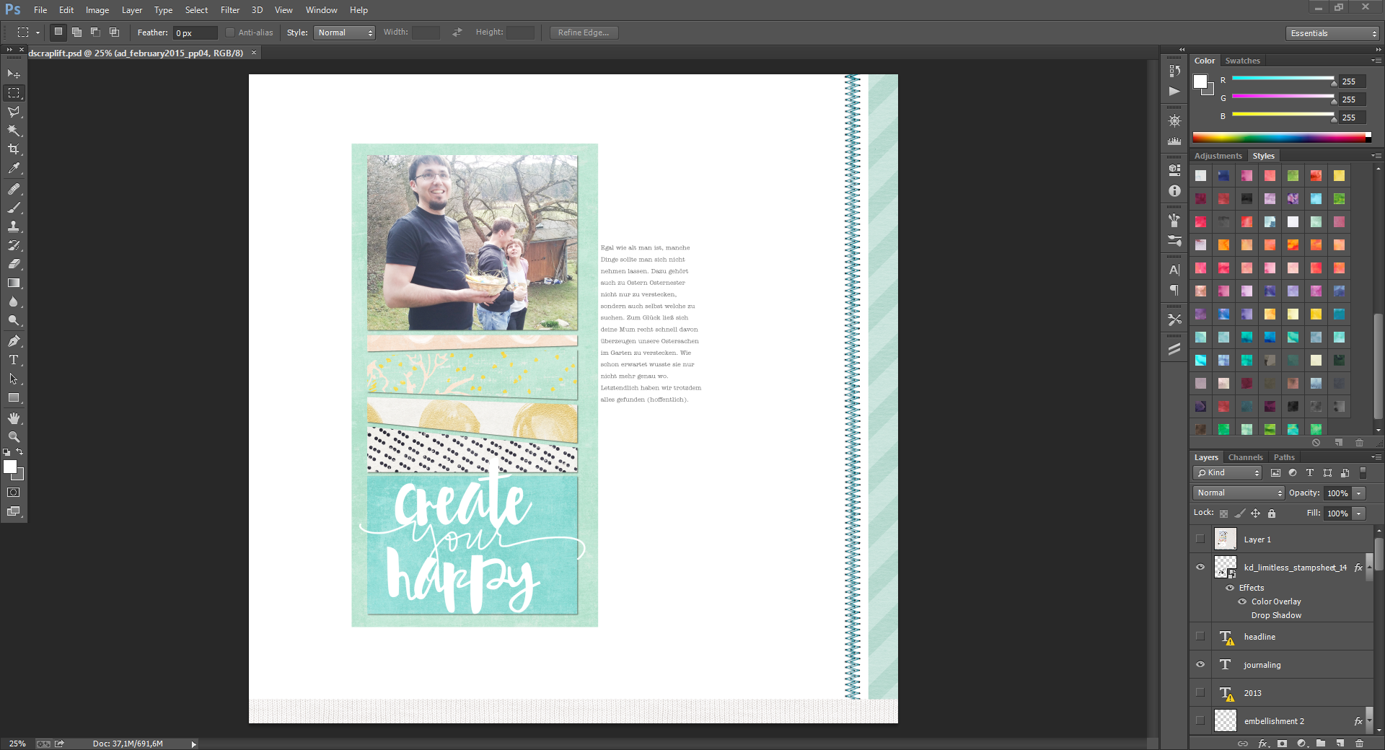Screen dimensions: 1385x750
Task: Select the Crop tool
Action: click(14, 149)
